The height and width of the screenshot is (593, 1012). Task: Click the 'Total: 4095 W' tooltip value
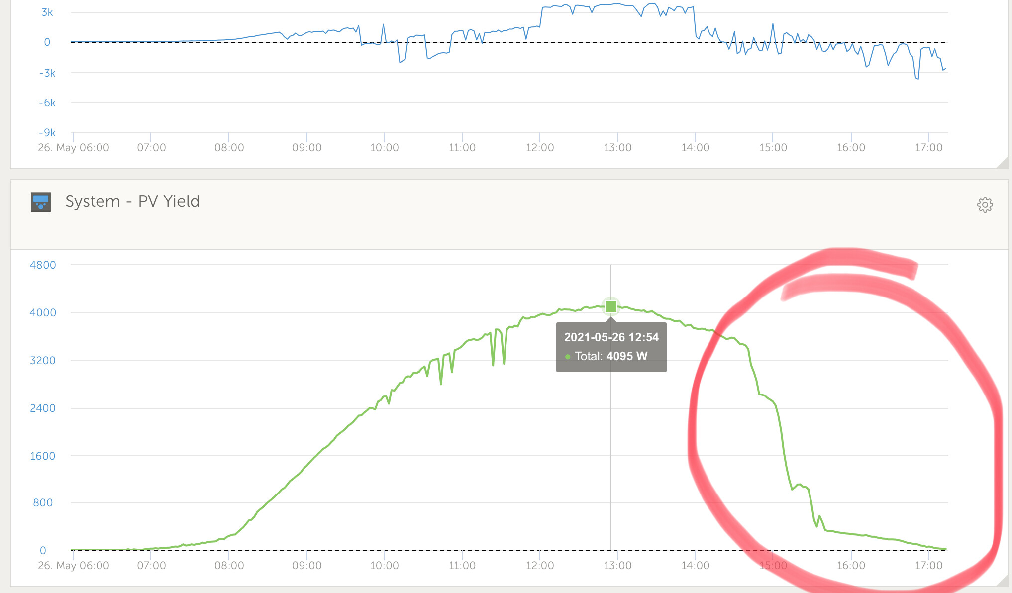611,356
